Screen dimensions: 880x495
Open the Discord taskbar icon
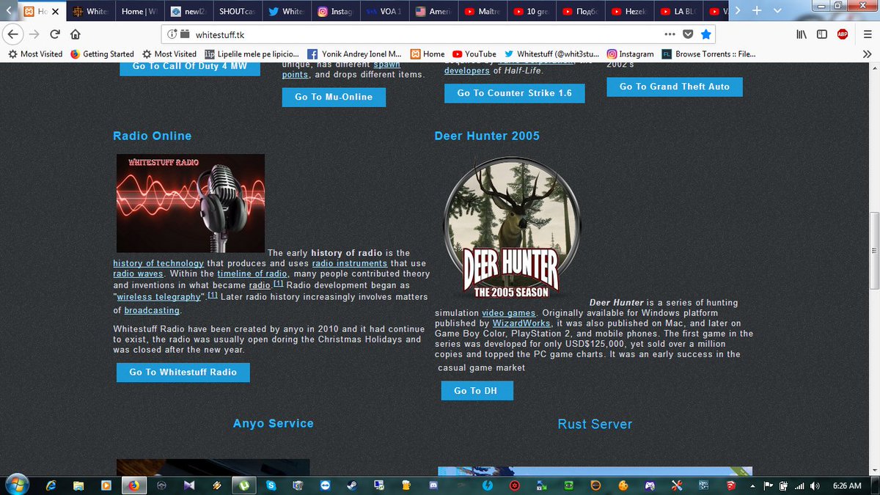(x=433, y=485)
